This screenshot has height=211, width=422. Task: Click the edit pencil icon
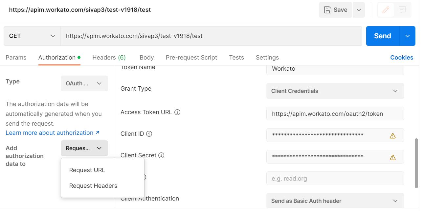[386, 10]
